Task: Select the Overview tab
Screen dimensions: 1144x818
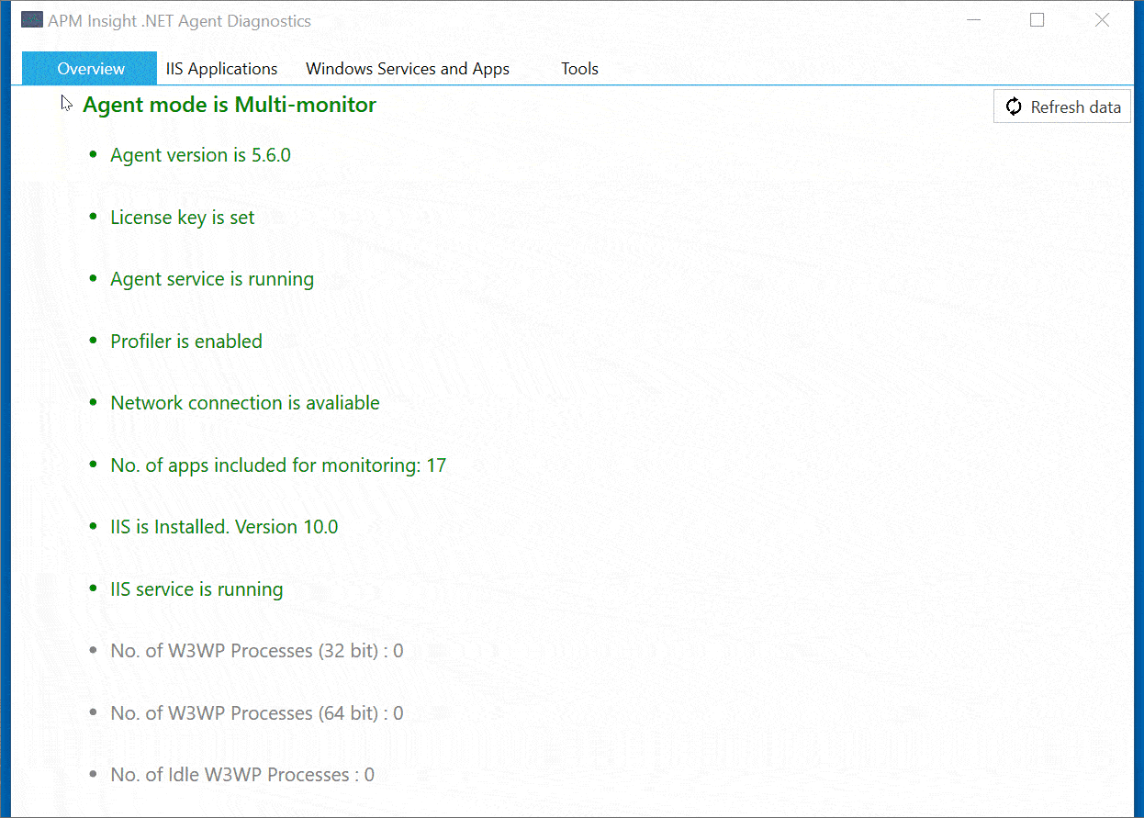Action: coord(89,68)
